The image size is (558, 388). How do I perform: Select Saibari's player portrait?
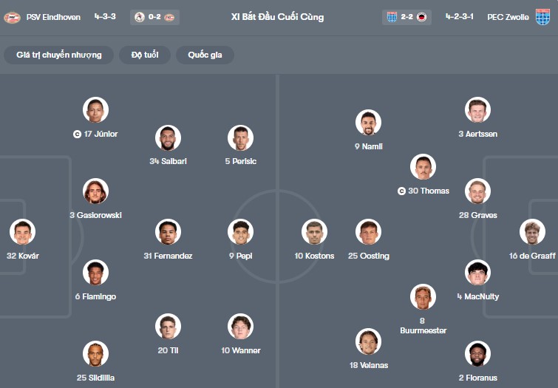tap(168, 137)
